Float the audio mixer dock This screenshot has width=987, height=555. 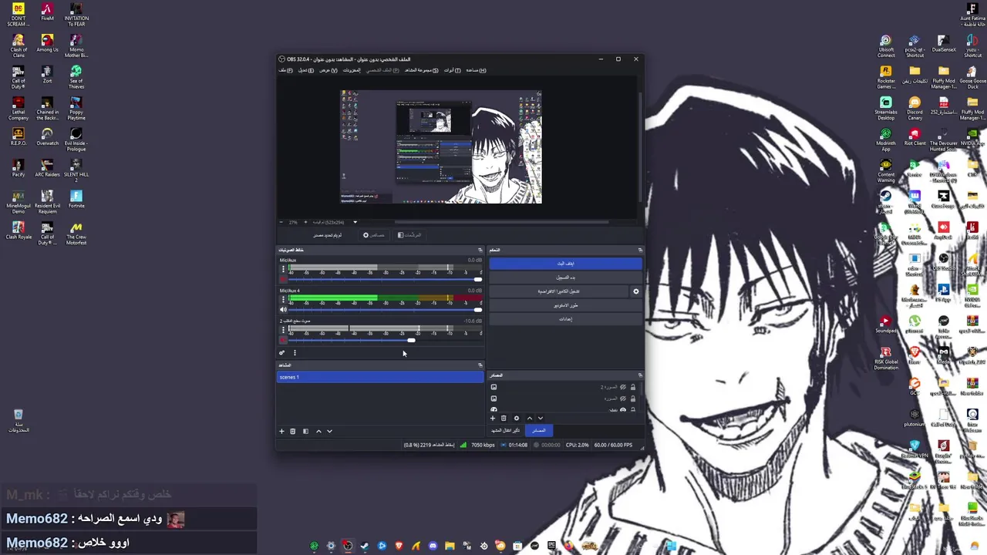[x=480, y=250]
